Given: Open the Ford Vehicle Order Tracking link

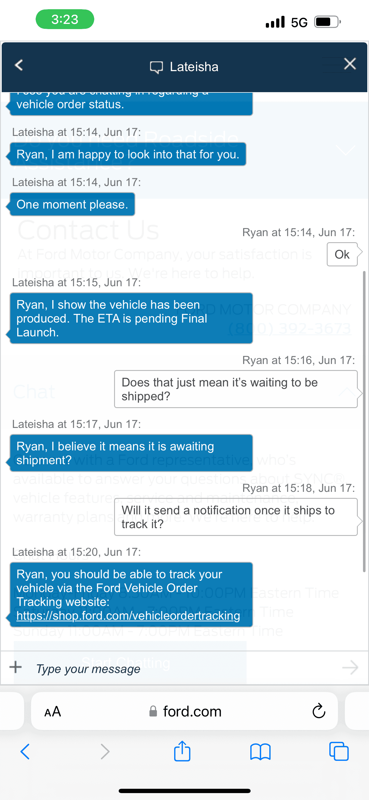Looking at the screenshot, I should tap(128, 615).
